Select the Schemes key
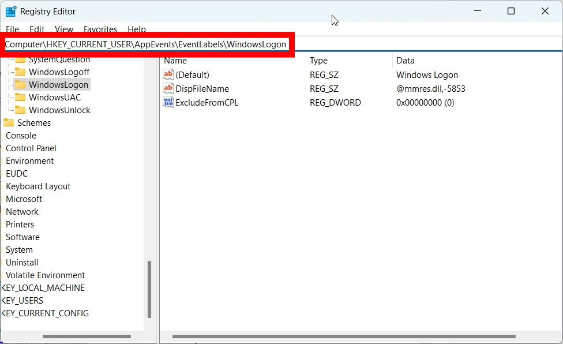563x344 pixels. pyautogui.click(x=34, y=123)
